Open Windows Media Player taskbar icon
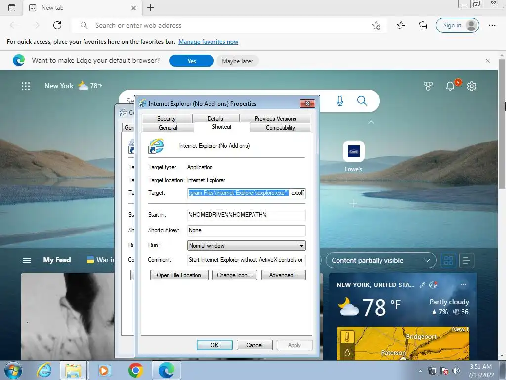The width and height of the screenshot is (506, 380). pyautogui.click(x=104, y=370)
